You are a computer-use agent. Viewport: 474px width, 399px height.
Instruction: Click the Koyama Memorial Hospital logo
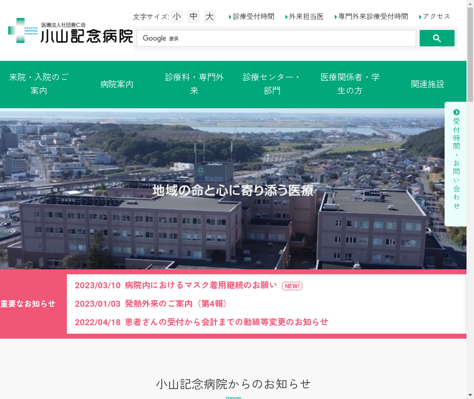click(x=70, y=31)
